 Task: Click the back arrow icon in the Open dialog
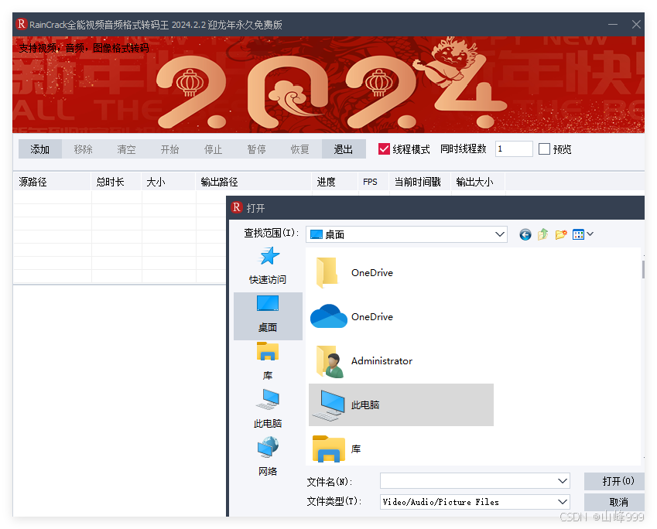coord(525,234)
